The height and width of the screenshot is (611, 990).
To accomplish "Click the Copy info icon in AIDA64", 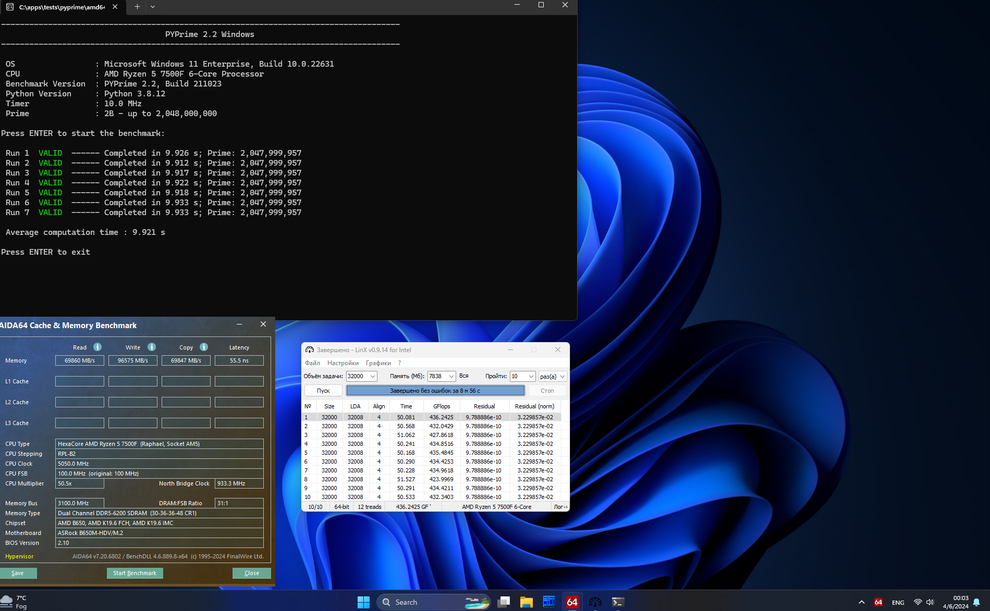I will (204, 347).
